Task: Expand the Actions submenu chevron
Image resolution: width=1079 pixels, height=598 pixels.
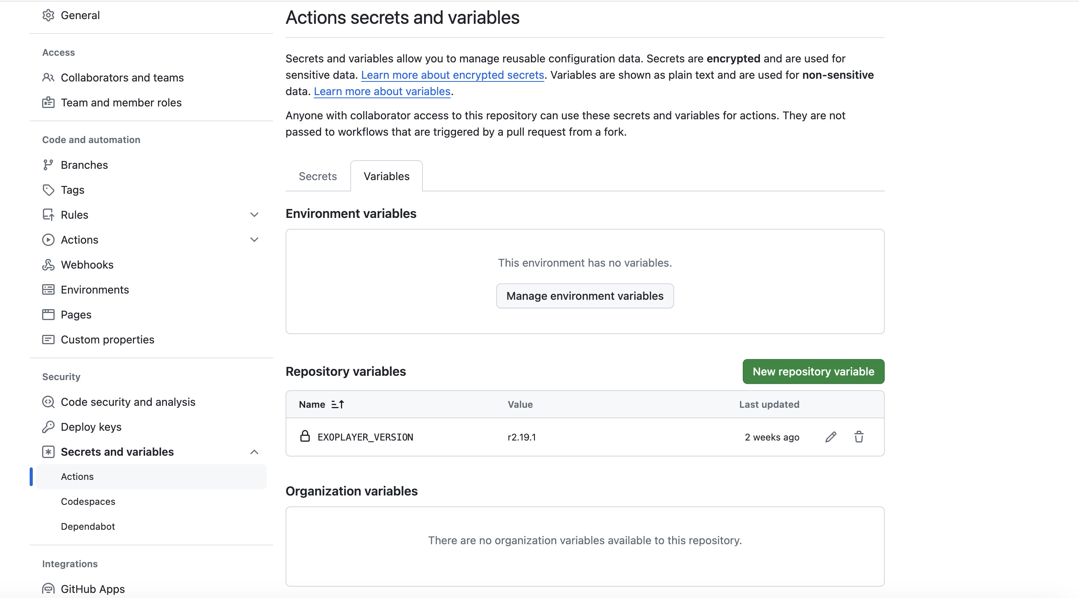Action: [254, 240]
